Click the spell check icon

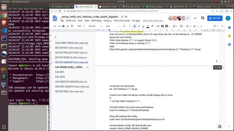pyautogui.click(x=68, y=26)
